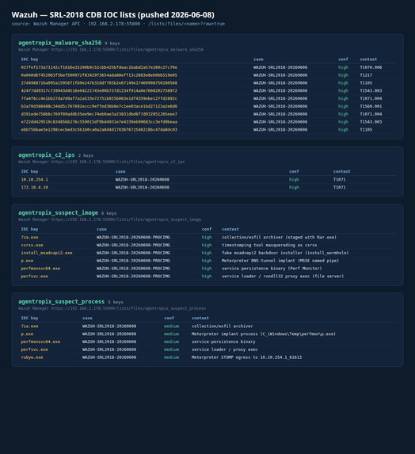
Task: Click the hash starting with 027fef173a
Action: (x=99, y=67)
